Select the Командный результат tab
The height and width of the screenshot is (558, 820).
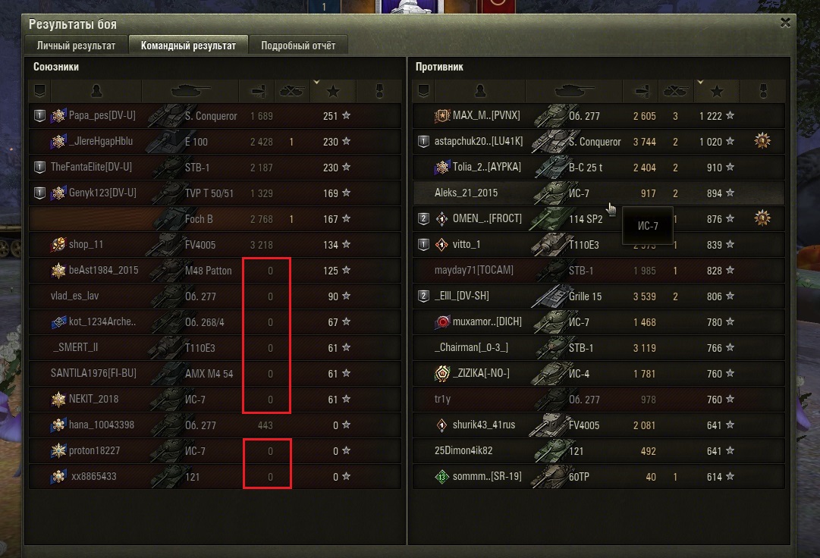click(188, 45)
